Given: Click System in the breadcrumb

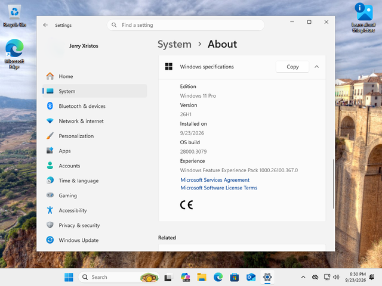Looking at the screenshot, I should pos(174,44).
